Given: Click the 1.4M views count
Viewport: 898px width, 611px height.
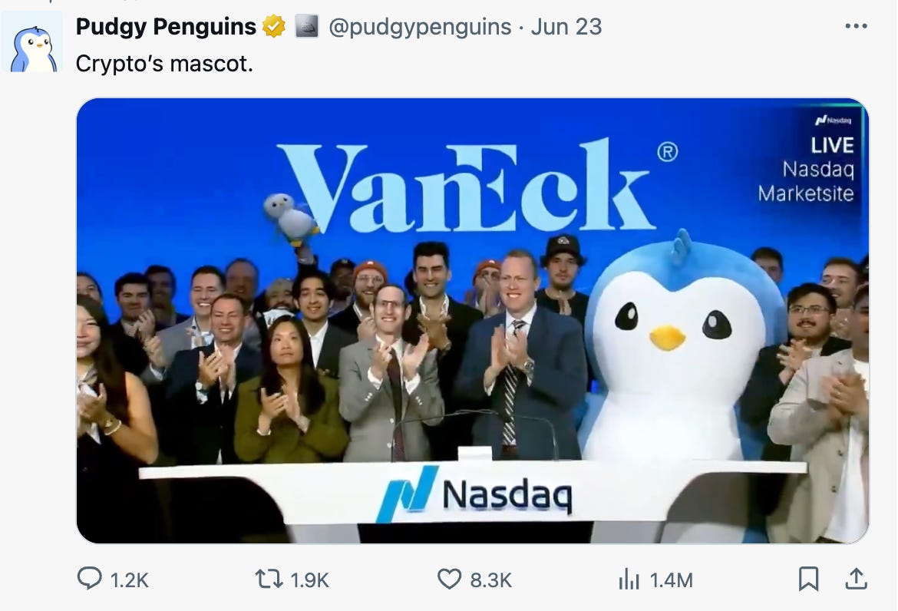Looking at the screenshot, I should coord(672,580).
